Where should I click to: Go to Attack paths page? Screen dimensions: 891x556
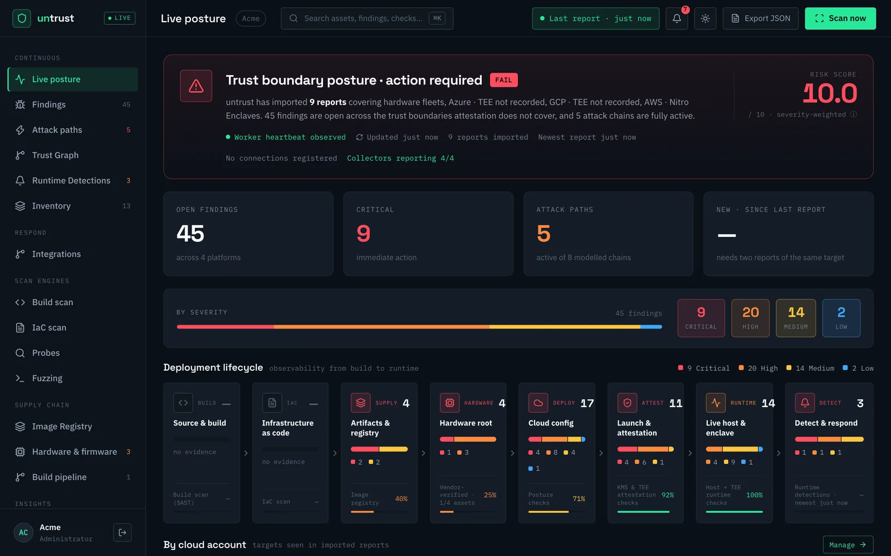click(73, 130)
